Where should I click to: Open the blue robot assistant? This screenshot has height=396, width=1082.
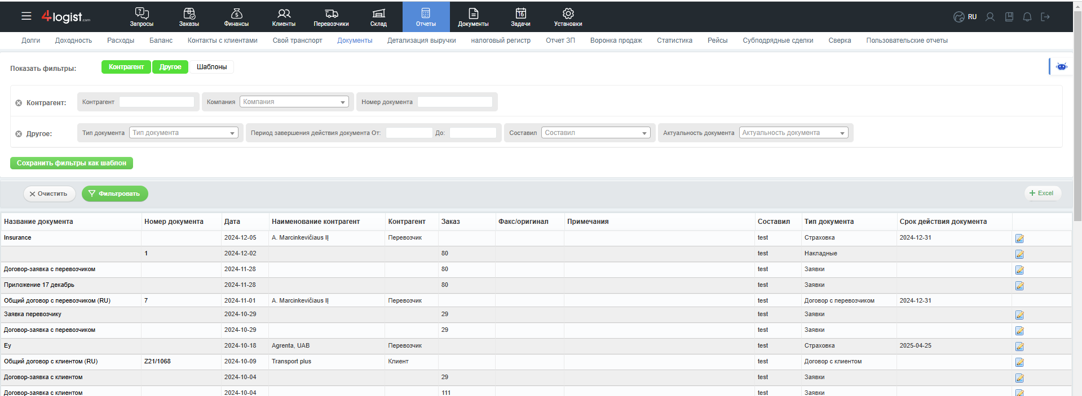(1061, 66)
